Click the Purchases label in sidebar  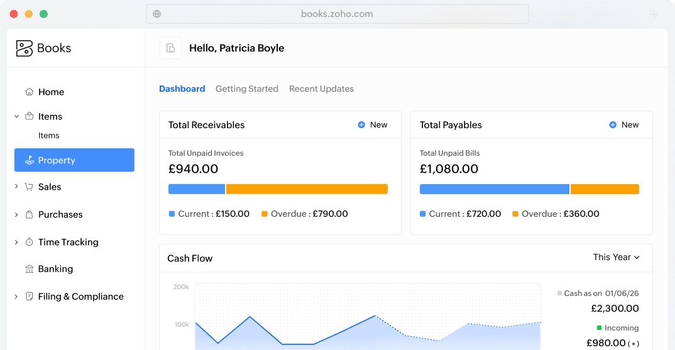pyautogui.click(x=60, y=214)
